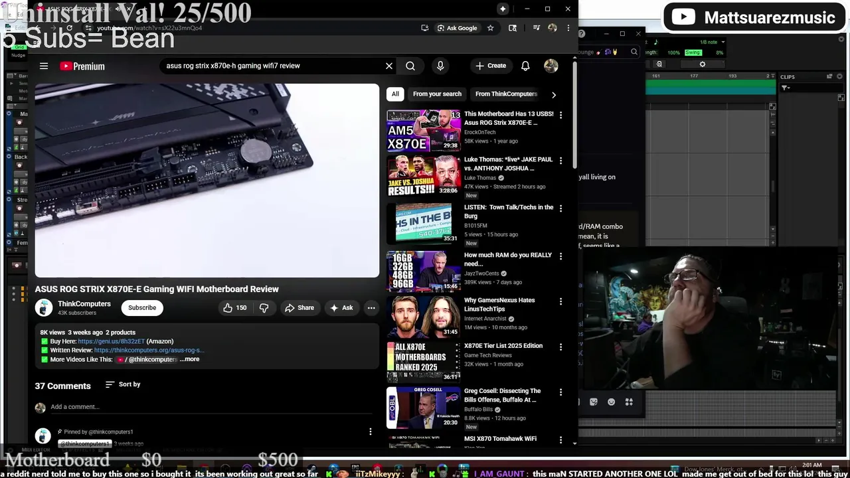This screenshot has width=850, height=478.
Task: Open the Sort by comments menu
Action: point(123,384)
